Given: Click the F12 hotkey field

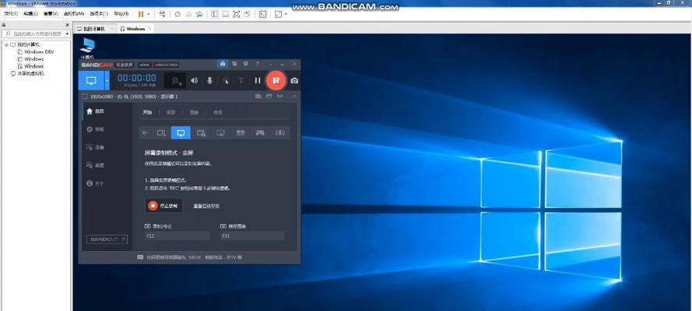Looking at the screenshot, I should 177,236.
